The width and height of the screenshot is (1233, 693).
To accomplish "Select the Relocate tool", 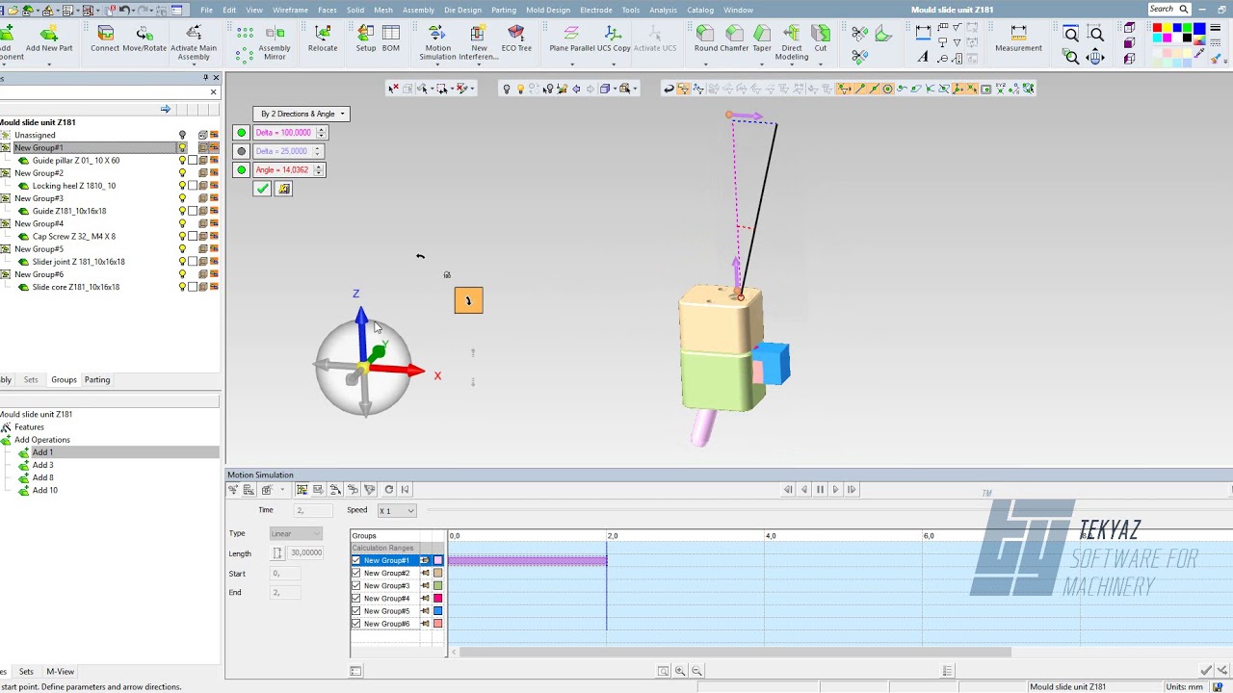I will pos(323,36).
